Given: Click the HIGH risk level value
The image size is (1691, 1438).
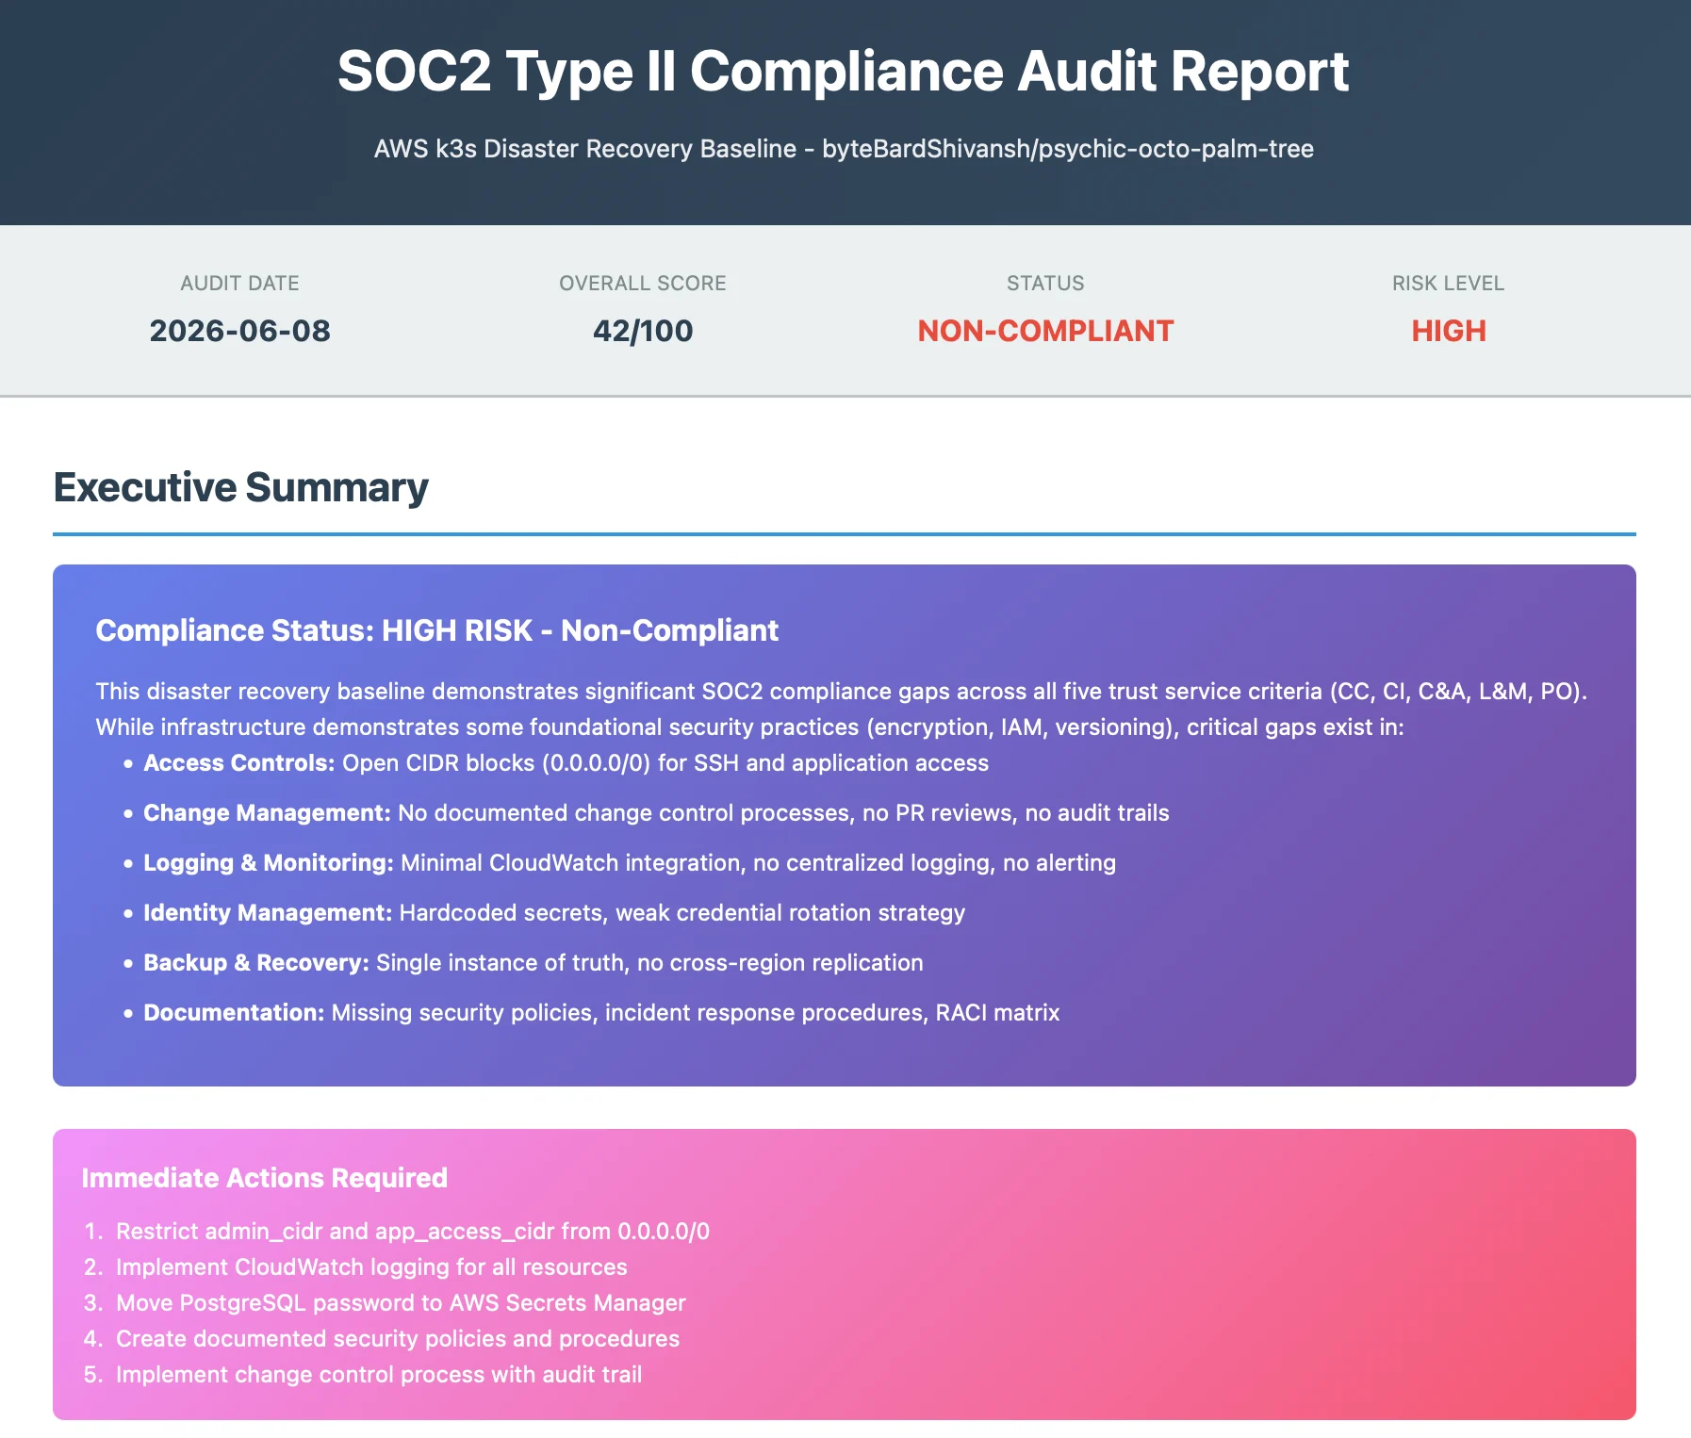Looking at the screenshot, I should click(x=1448, y=331).
